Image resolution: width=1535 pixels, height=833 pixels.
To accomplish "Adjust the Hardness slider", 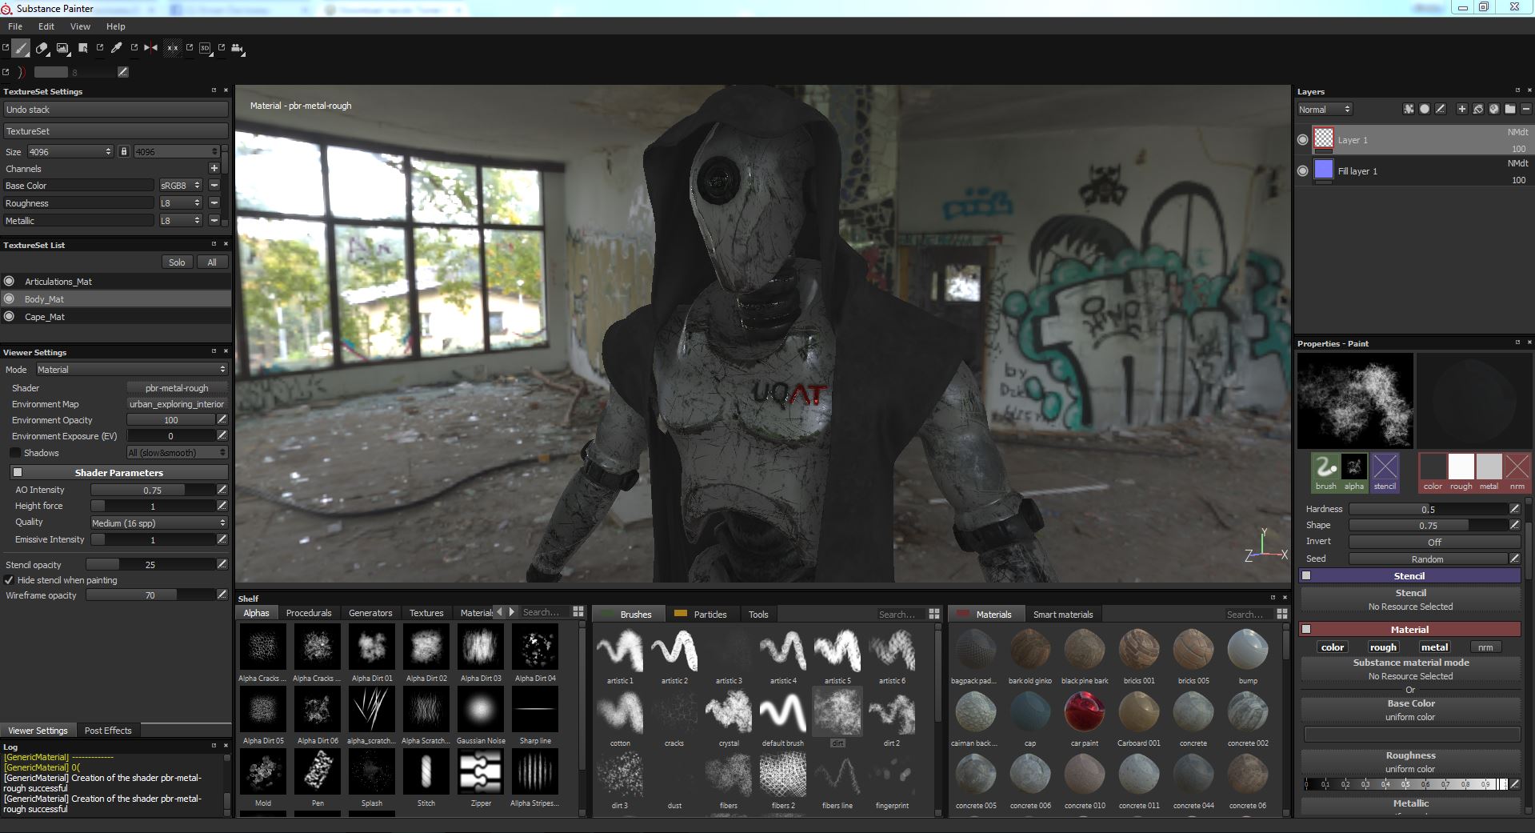I will coord(1428,509).
